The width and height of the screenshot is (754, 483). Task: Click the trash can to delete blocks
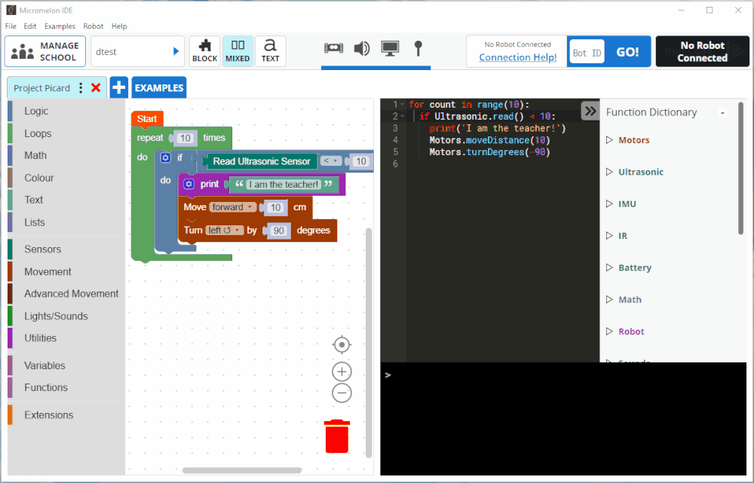336,436
